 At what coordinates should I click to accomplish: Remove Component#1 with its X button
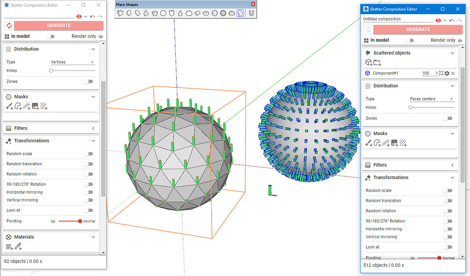point(453,73)
